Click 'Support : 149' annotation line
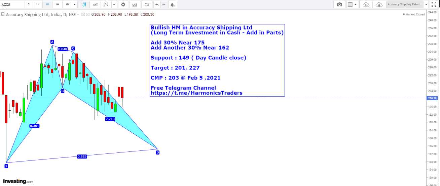 click(x=198, y=58)
